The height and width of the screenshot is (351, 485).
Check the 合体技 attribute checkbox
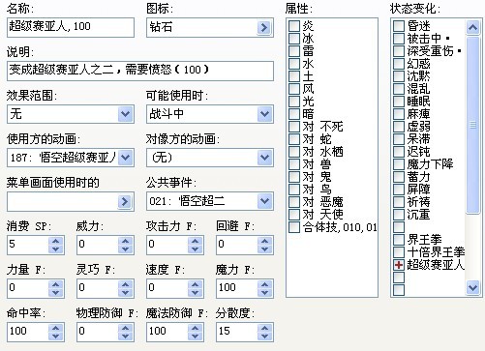pos(294,227)
